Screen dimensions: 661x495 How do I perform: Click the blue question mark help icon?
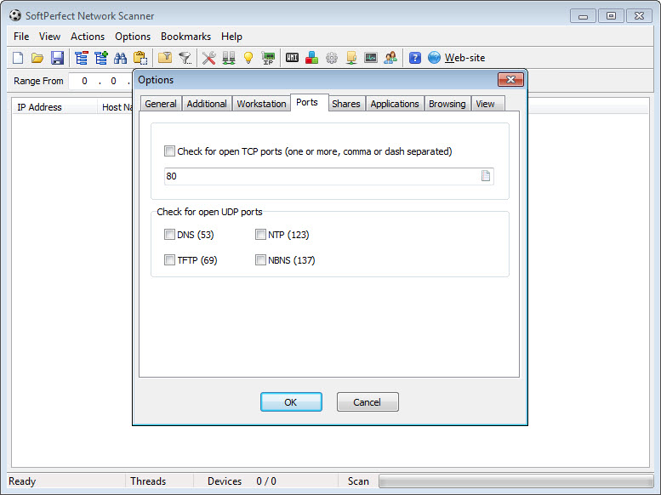point(415,58)
